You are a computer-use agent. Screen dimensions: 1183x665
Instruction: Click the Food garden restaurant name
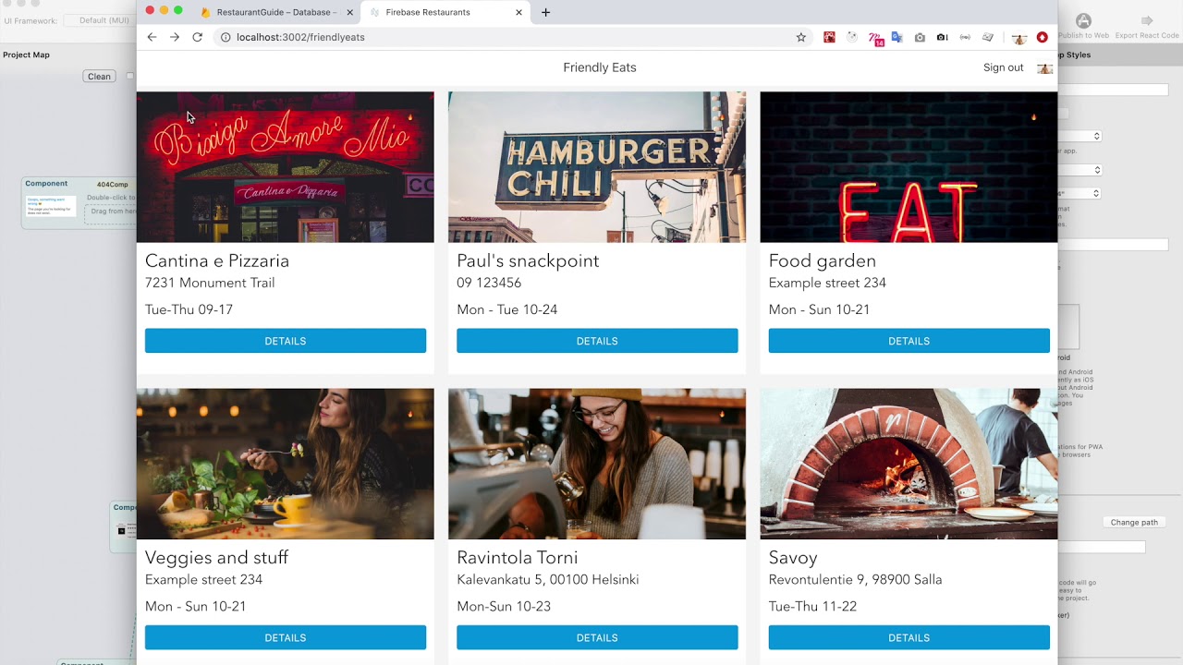(x=823, y=261)
